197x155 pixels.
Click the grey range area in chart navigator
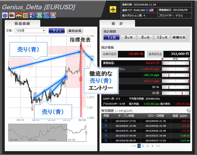point(37,133)
